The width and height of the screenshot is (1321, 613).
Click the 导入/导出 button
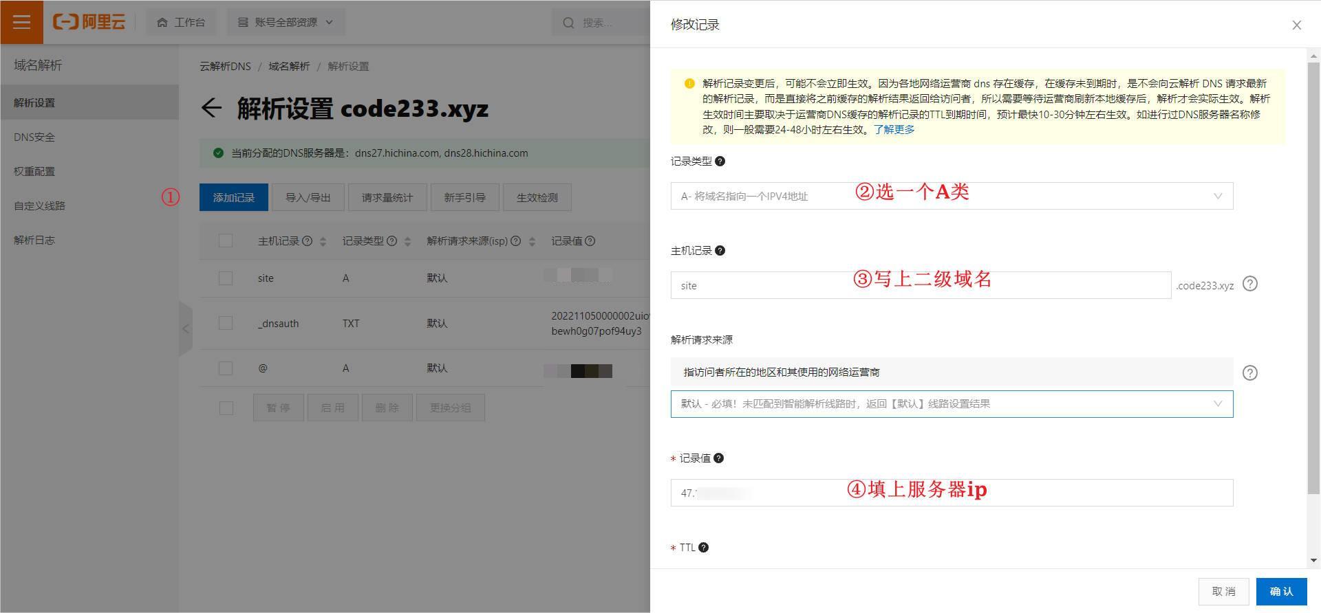click(x=308, y=197)
